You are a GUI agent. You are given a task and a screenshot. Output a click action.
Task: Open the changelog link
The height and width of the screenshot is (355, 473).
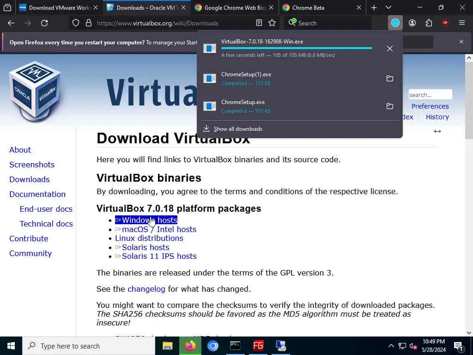point(146,289)
